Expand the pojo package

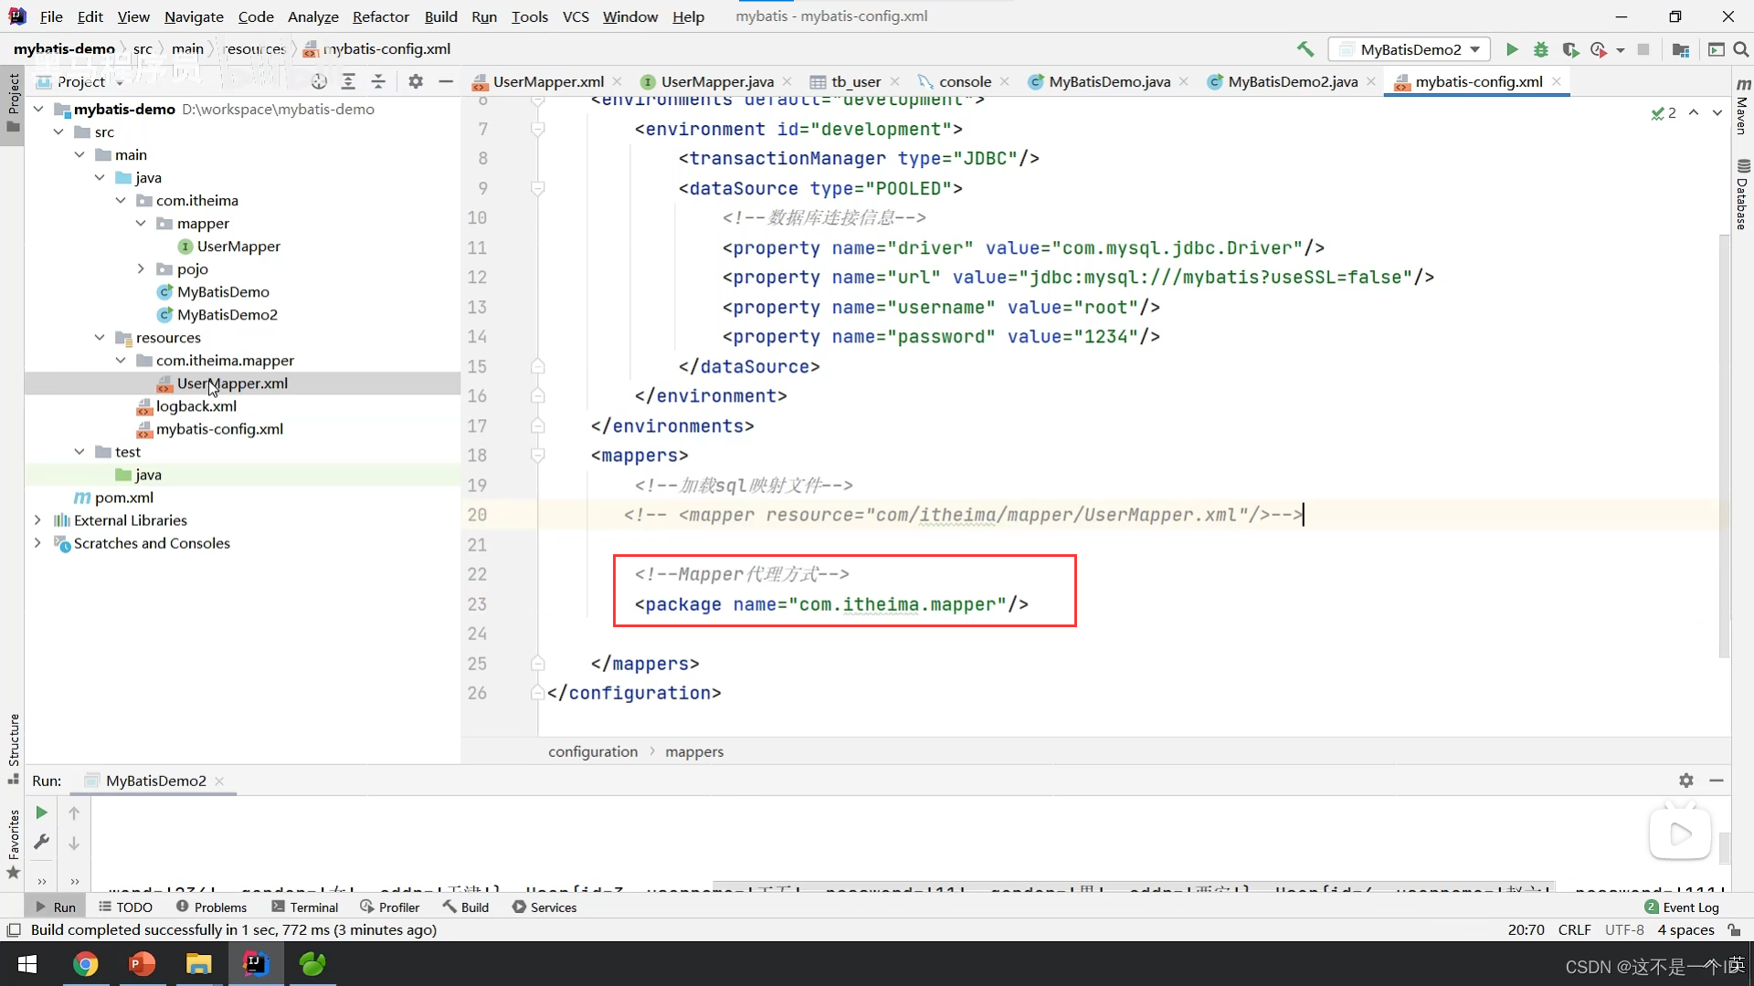[x=141, y=268]
